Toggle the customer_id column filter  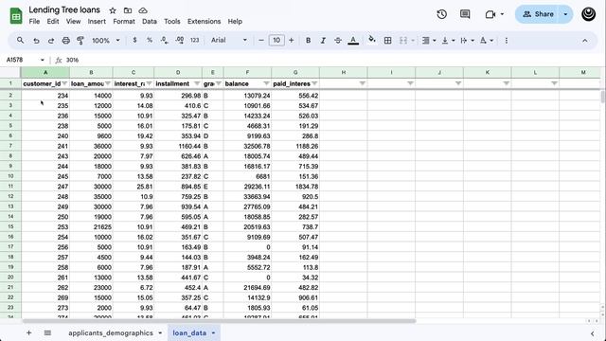64,83
